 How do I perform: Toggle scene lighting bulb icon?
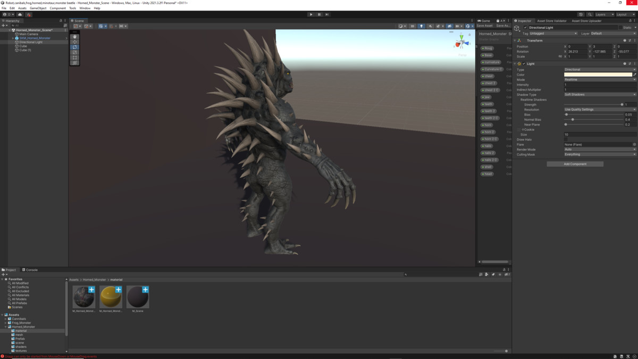click(422, 26)
